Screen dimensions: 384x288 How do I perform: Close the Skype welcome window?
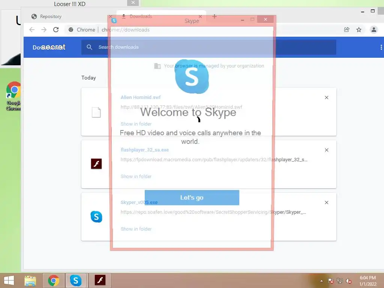(265, 19)
